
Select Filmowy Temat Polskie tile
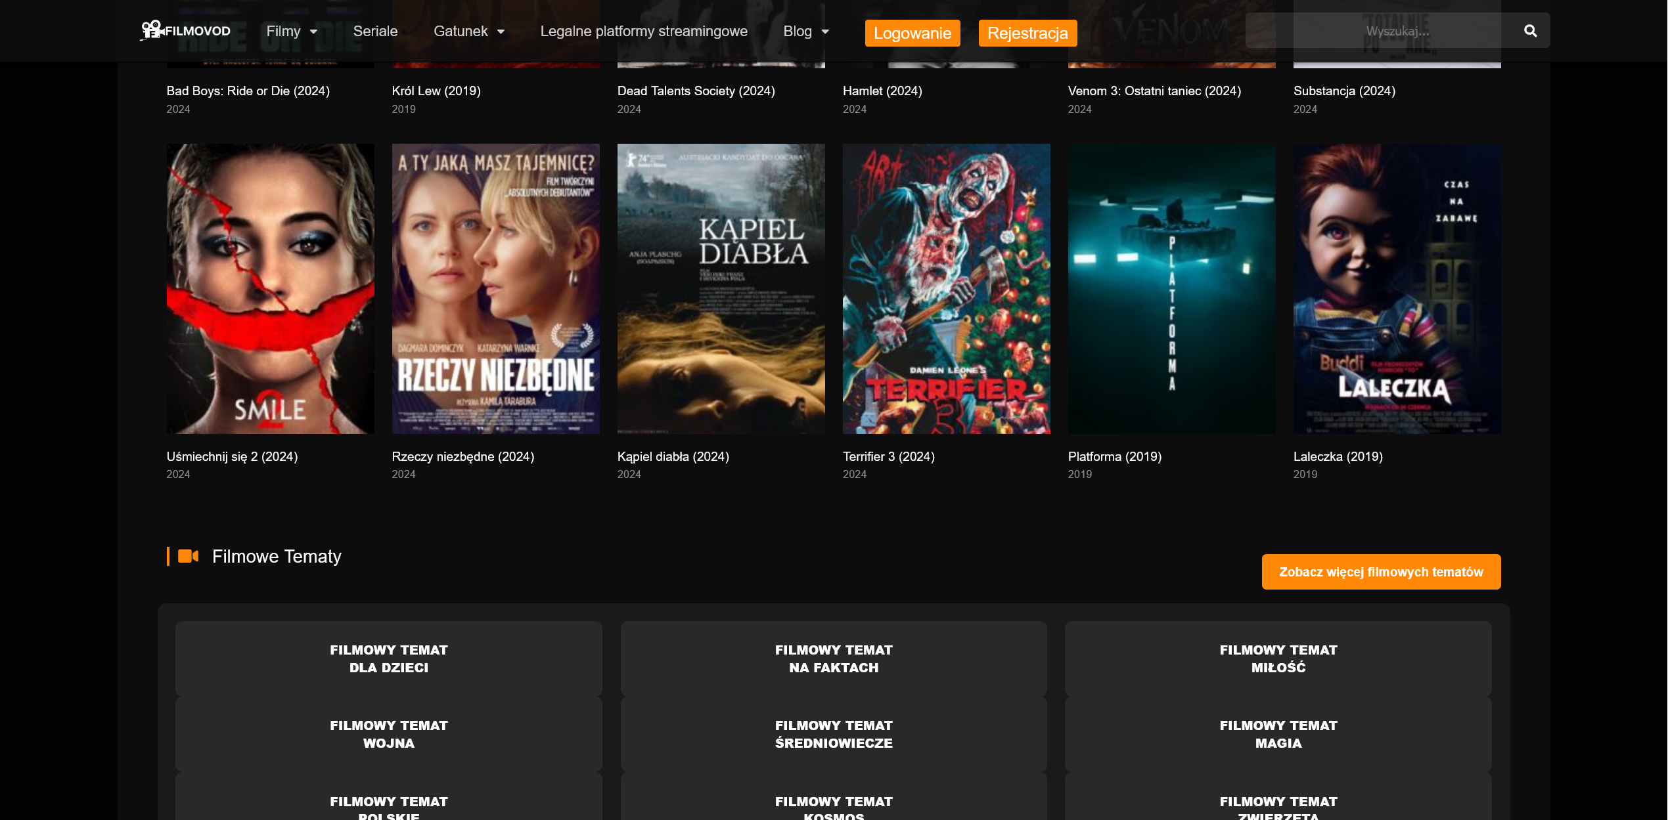click(x=388, y=797)
